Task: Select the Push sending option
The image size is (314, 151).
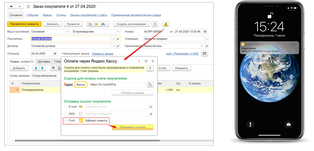Action: point(65,120)
